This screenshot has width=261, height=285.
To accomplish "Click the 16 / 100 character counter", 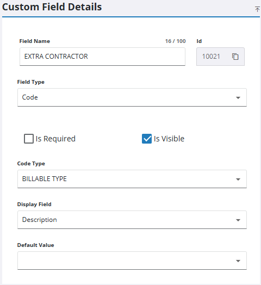I will coord(176,41).
